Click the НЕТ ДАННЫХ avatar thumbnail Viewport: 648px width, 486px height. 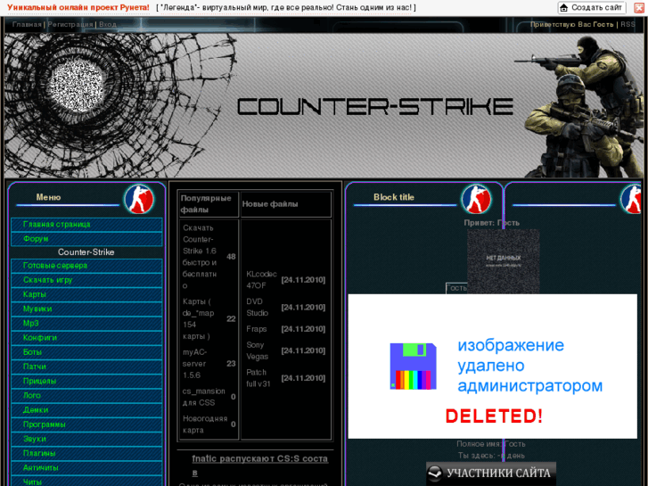click(504, 261)
